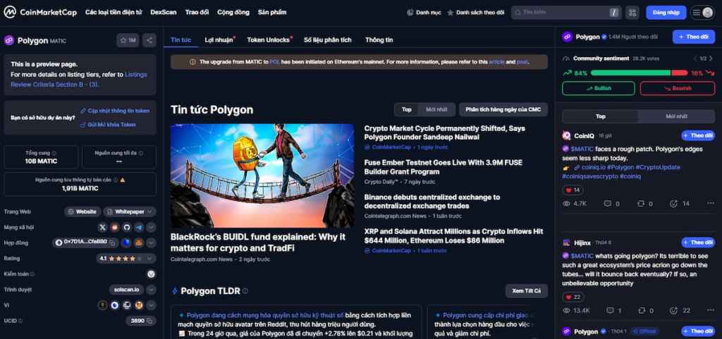
Task: Expand more explorers beside solscan.io
Action: pyautogui.click(x=151, y=290)
